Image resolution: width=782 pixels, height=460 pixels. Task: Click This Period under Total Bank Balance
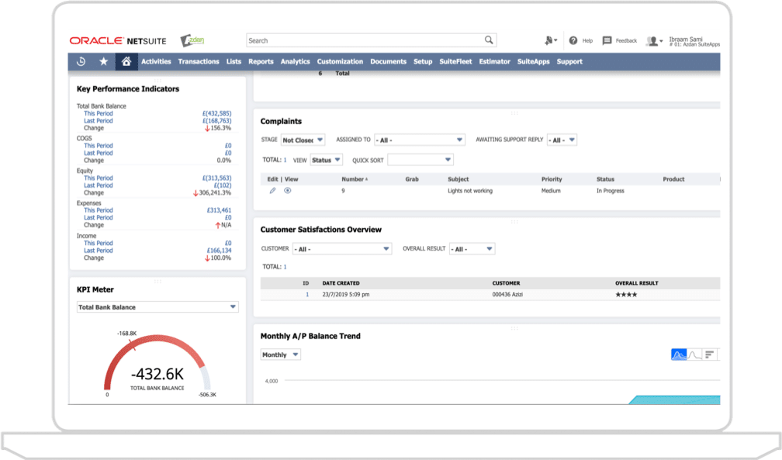pos(99,113)
